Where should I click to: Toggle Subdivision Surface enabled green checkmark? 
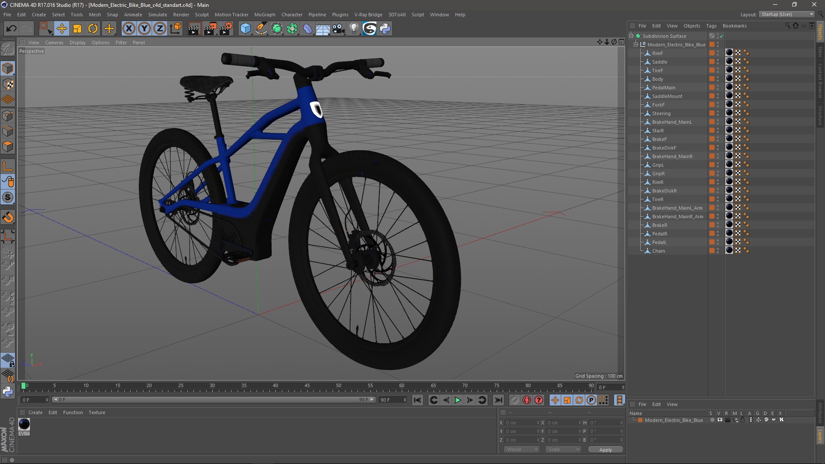pos(722,36)
